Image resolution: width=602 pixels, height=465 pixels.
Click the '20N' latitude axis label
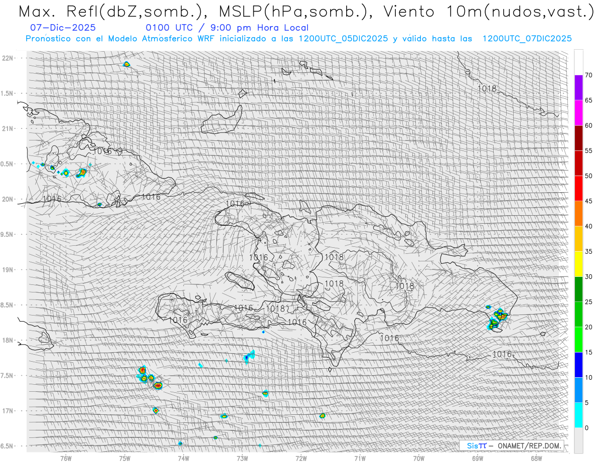tap(8, 199)
